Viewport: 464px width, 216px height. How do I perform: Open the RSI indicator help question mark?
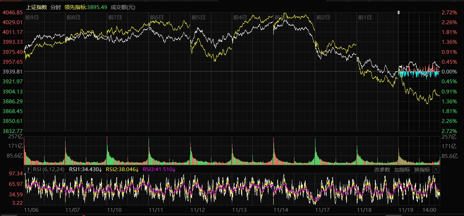pos(28,169)
